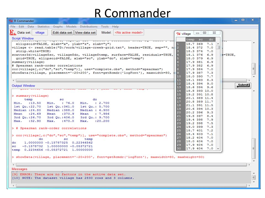Close the R Commander window
This screenshot has width=265, height=198.
(253, 20)
